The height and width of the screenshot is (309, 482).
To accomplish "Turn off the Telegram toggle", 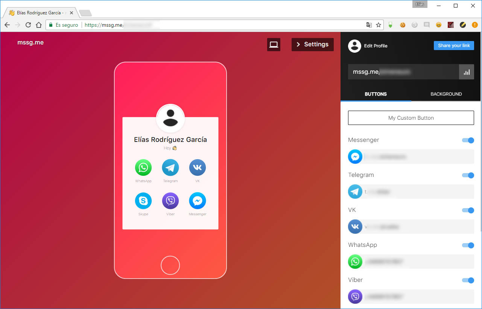I will coord(468,175).
